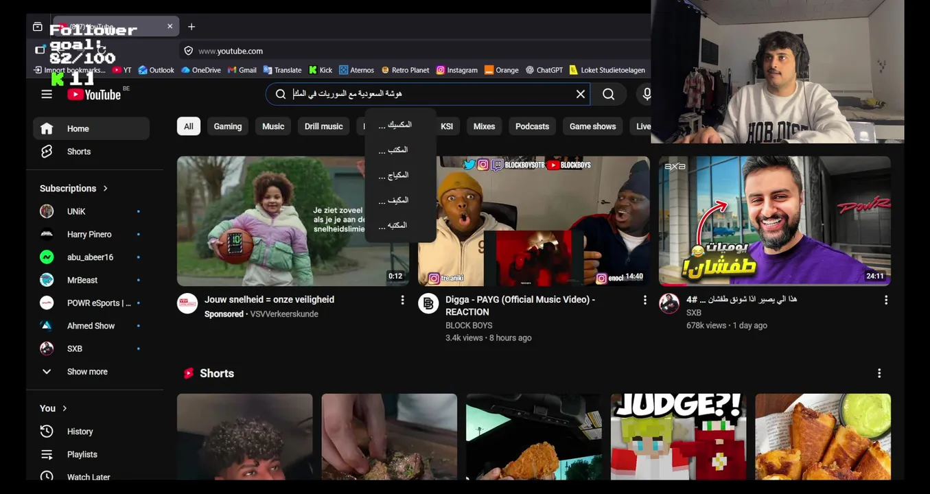Open the tab overview icon left of the tab
The height and width of the screenshot is (494, 930).
point(38,27)
